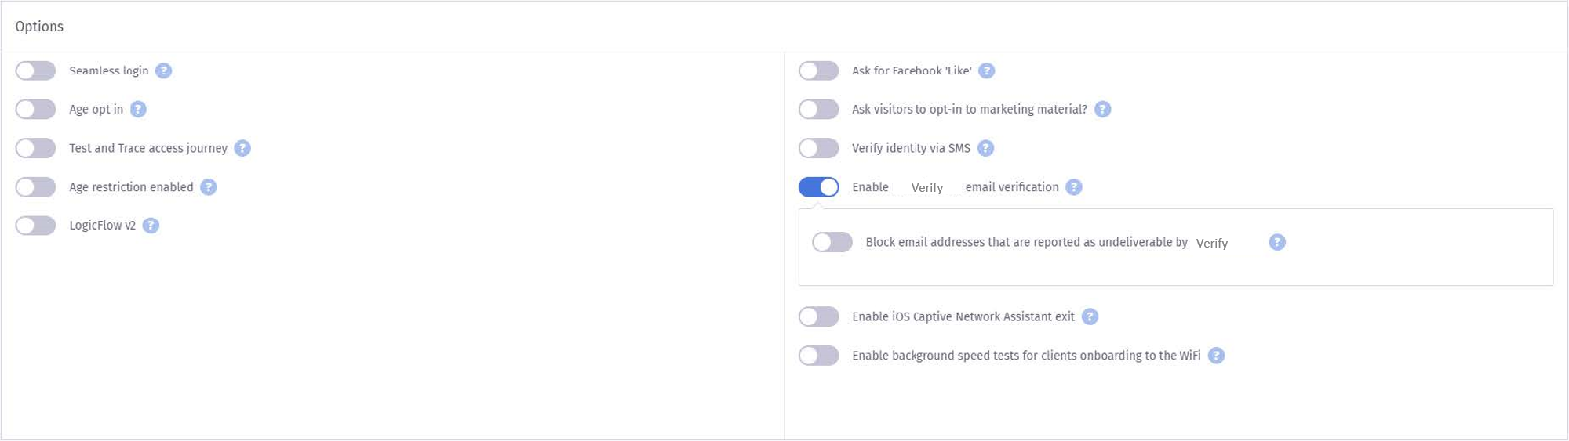This screenshot has width=1569, height=441.
Task: Open help for background speed tests option
Action: tap(1215, 356)
